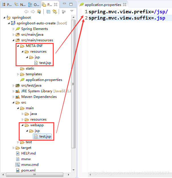Screen dimensions: 172x178
Task: Toggle the Link with Editor icon
Action: pos(54,12)
